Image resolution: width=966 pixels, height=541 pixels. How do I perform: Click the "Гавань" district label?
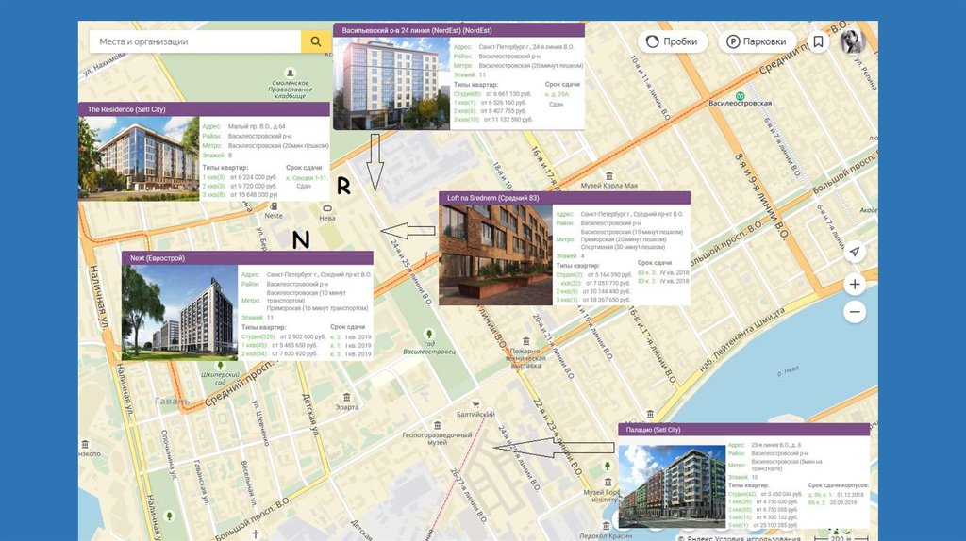tap(172, 402)
